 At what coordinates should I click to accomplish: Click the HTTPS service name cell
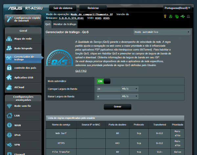(61, 143)
